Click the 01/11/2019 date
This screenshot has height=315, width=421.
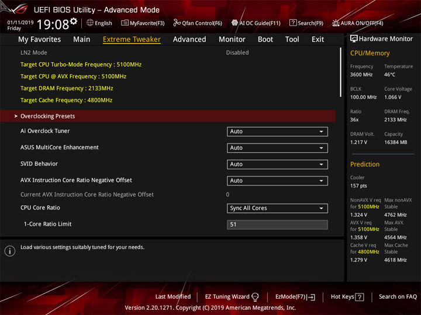click(x=20, y=23)
